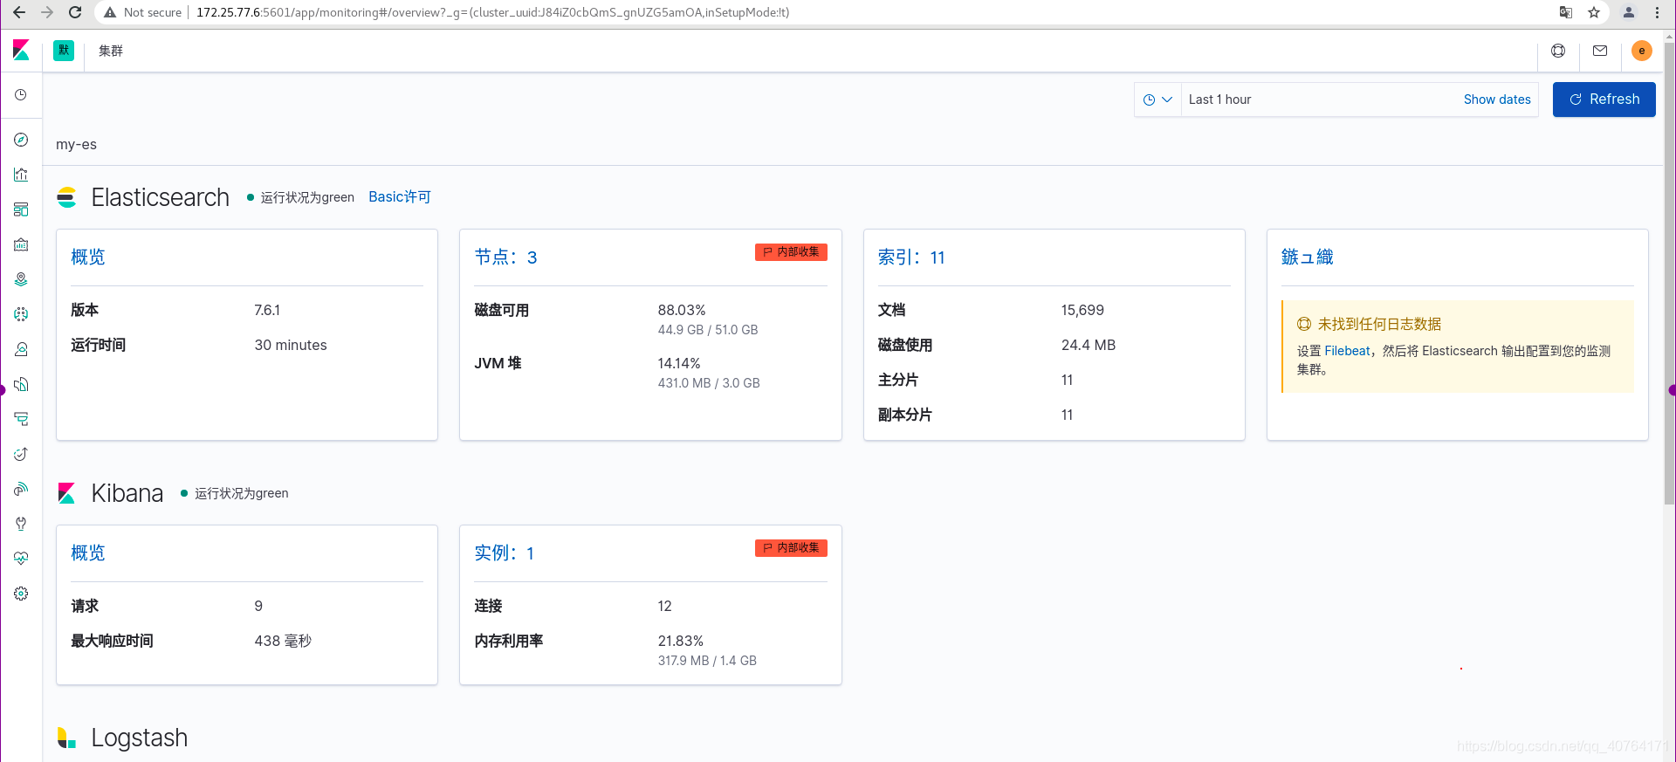
Task: Open Discover from the sidebar
Action: coord(21,140)
